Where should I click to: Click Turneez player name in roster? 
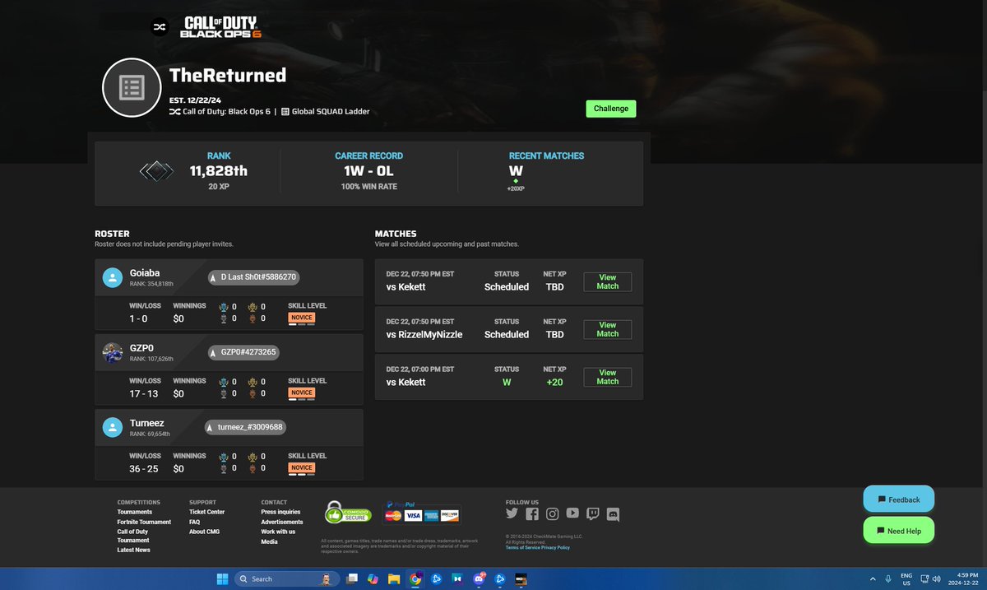147,422
